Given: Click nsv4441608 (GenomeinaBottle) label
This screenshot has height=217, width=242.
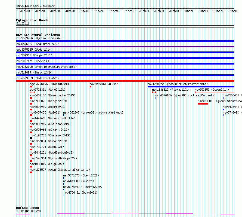Looking at the screenshot, I should 52,118.
